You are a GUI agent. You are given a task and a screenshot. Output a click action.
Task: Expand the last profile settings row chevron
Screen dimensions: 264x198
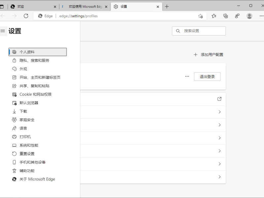(x=219, y=177)
